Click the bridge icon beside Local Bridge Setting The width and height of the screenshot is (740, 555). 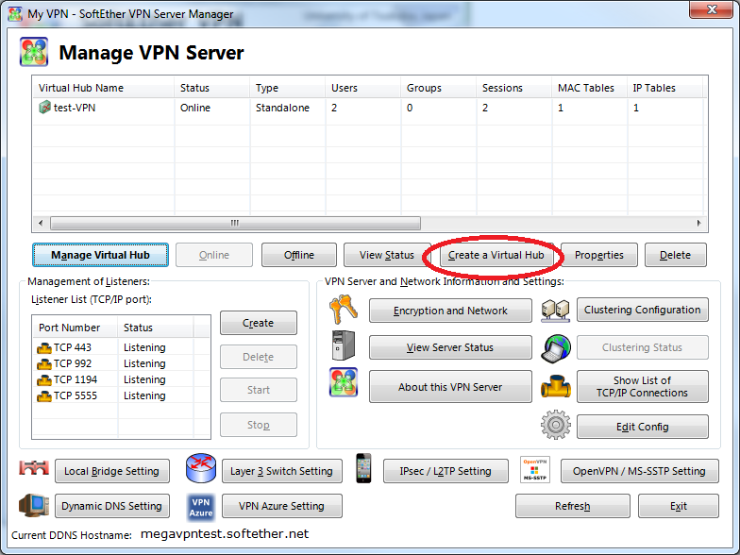[x=34, y=468]
